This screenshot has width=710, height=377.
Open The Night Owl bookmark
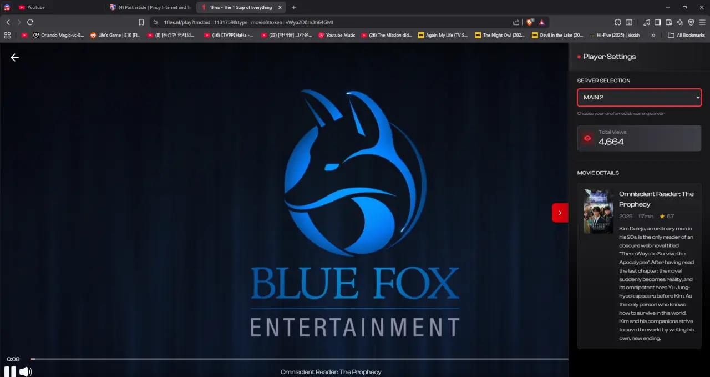[500, 35]
